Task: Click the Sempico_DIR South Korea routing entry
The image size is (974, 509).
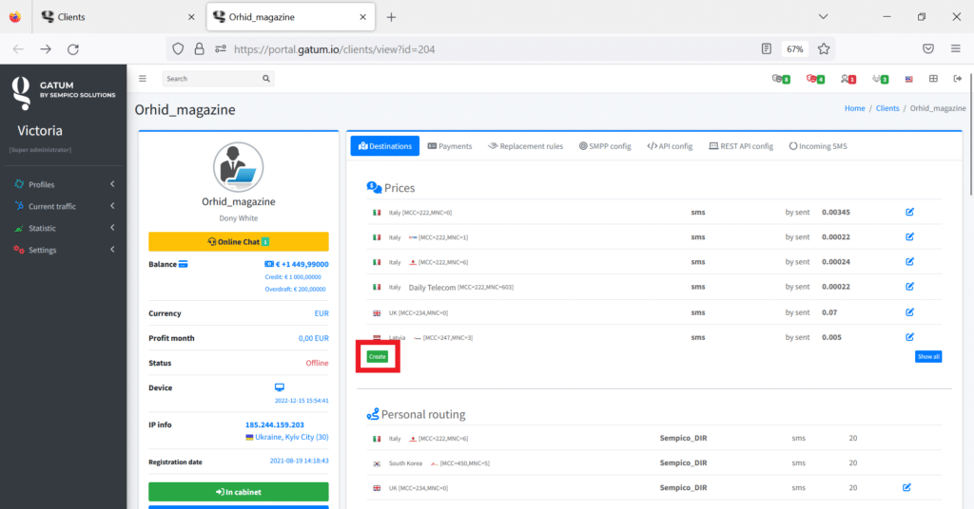Action: 683,462
